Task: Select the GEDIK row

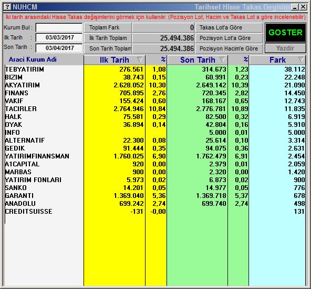Action: [155, 148]
